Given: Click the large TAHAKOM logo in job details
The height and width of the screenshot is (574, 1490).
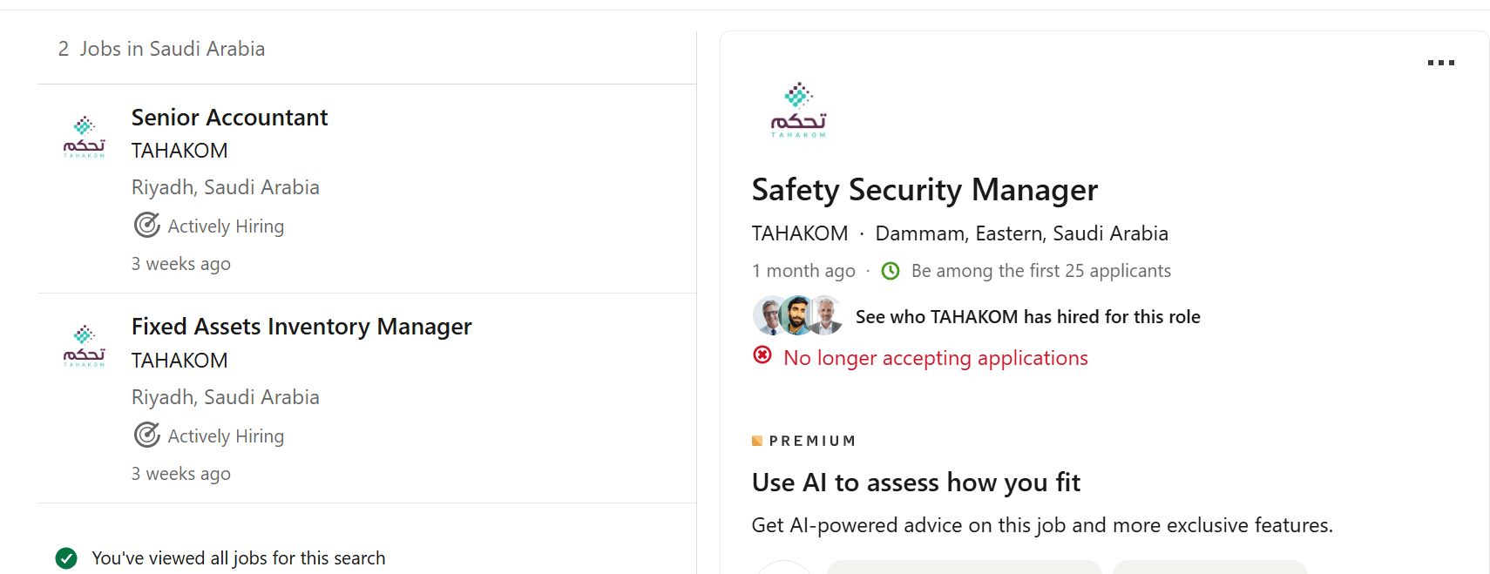Looking at the screenshot, I should point(798,111).
